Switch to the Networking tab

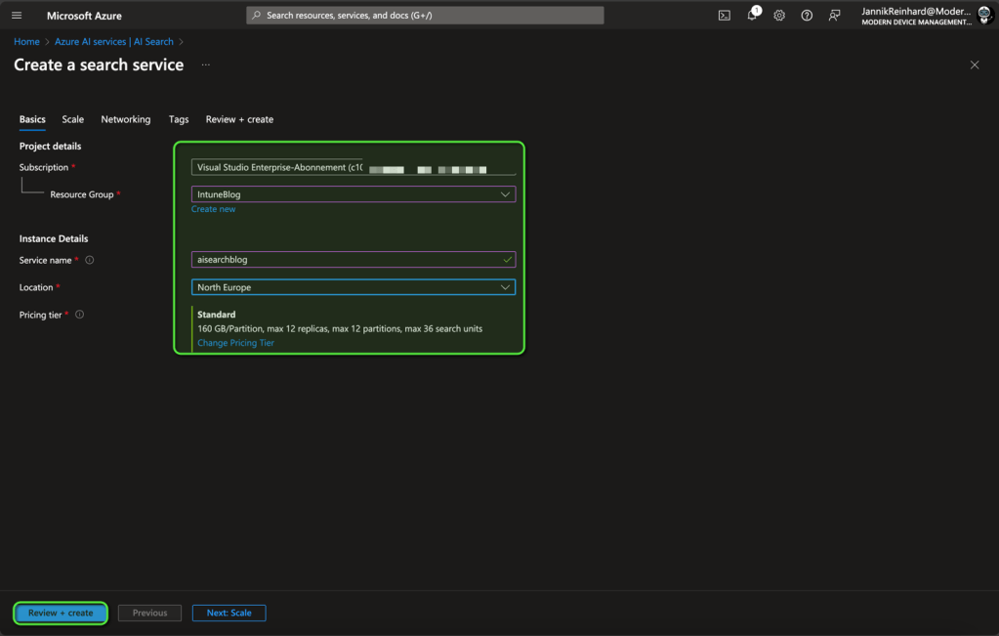pos(126,119)
